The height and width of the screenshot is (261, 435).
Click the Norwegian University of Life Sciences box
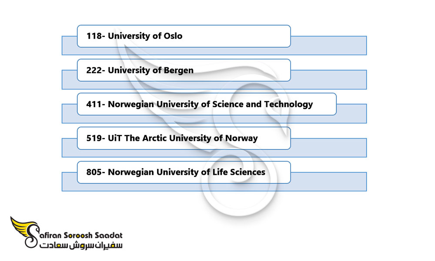pyautogui.click(x=184, y=172)
